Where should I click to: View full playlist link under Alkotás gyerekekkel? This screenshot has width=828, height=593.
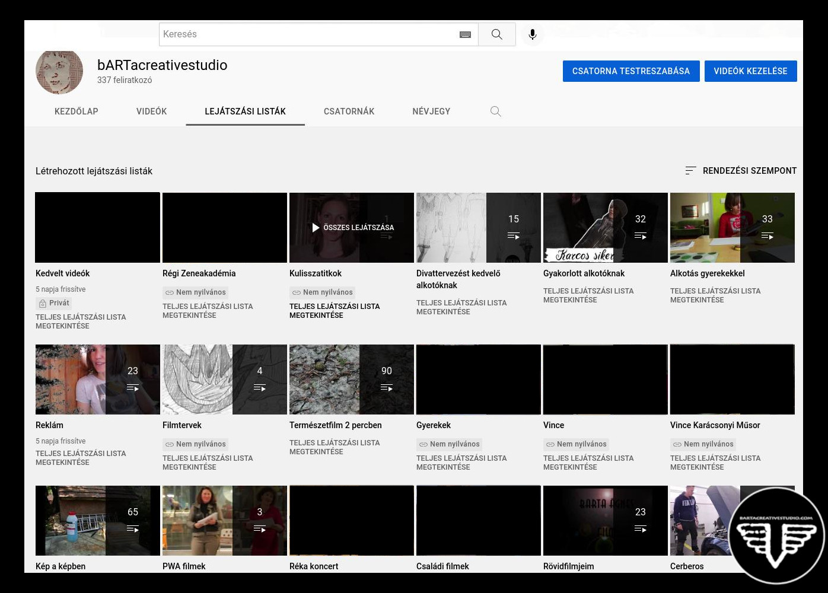(715, 295)
